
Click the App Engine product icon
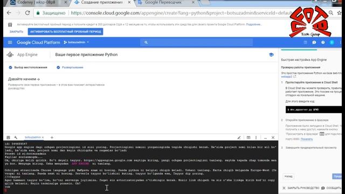coord(10,54)
